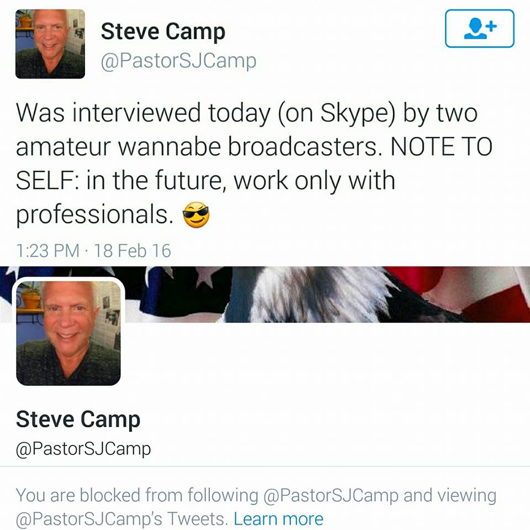This screenshot has height=530, width=530.
Task: Open the large profile picture
Action: [x=68, y=333]
